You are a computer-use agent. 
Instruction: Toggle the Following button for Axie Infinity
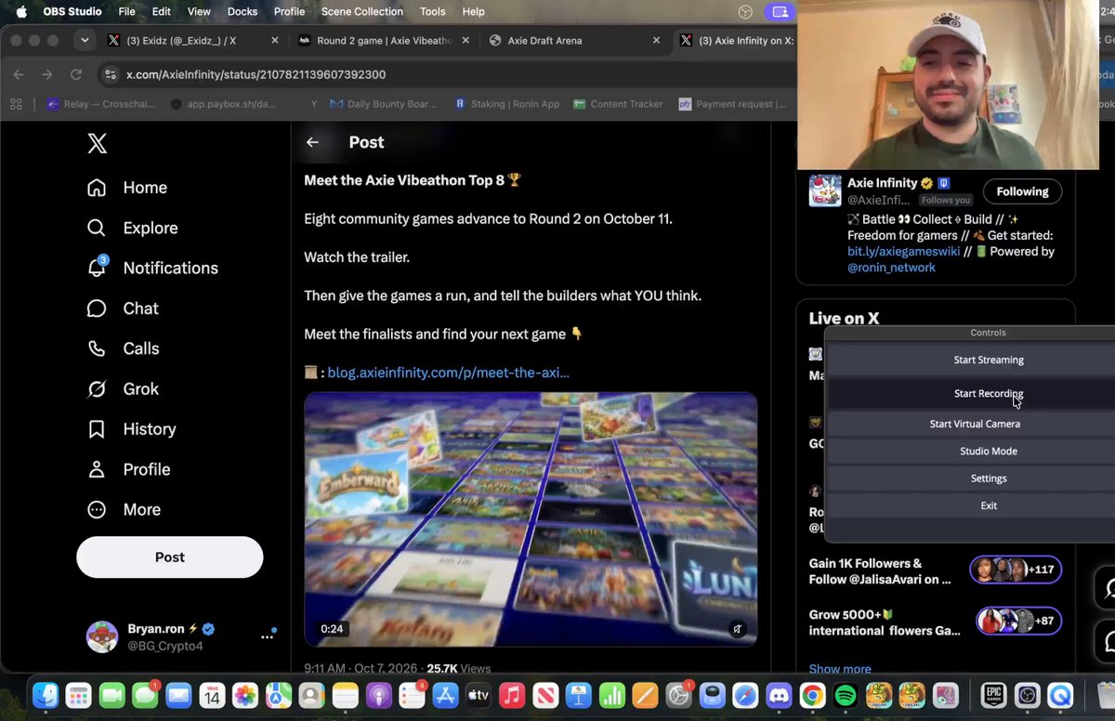[x=1022, y=191]
